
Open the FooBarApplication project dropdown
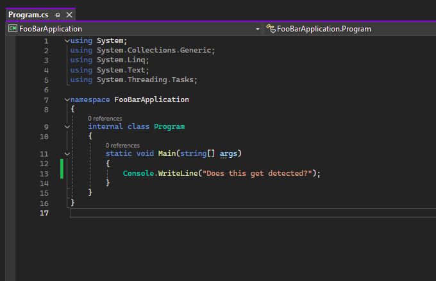[x=258, y=29]
